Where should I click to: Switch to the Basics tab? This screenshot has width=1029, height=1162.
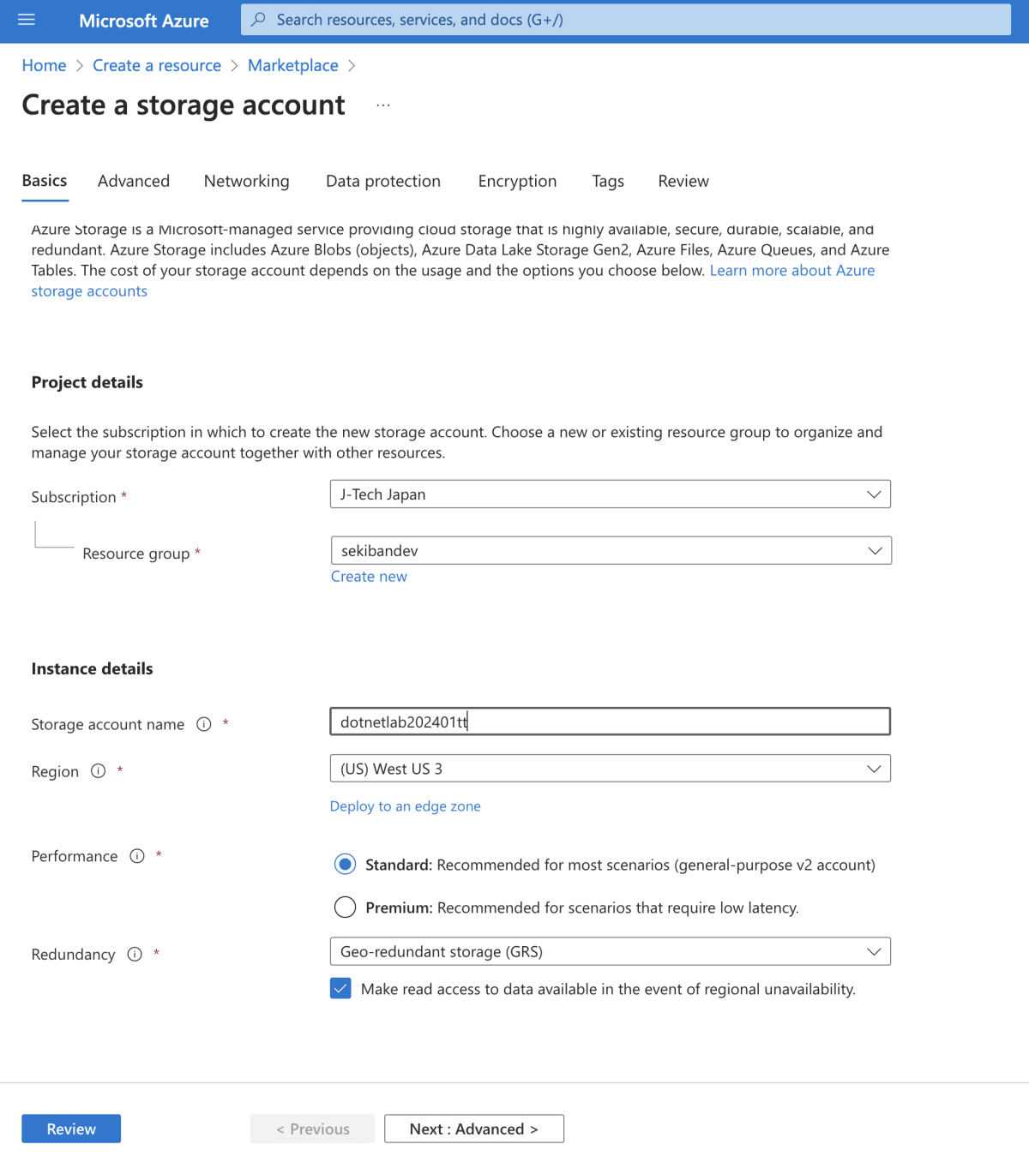45,181
